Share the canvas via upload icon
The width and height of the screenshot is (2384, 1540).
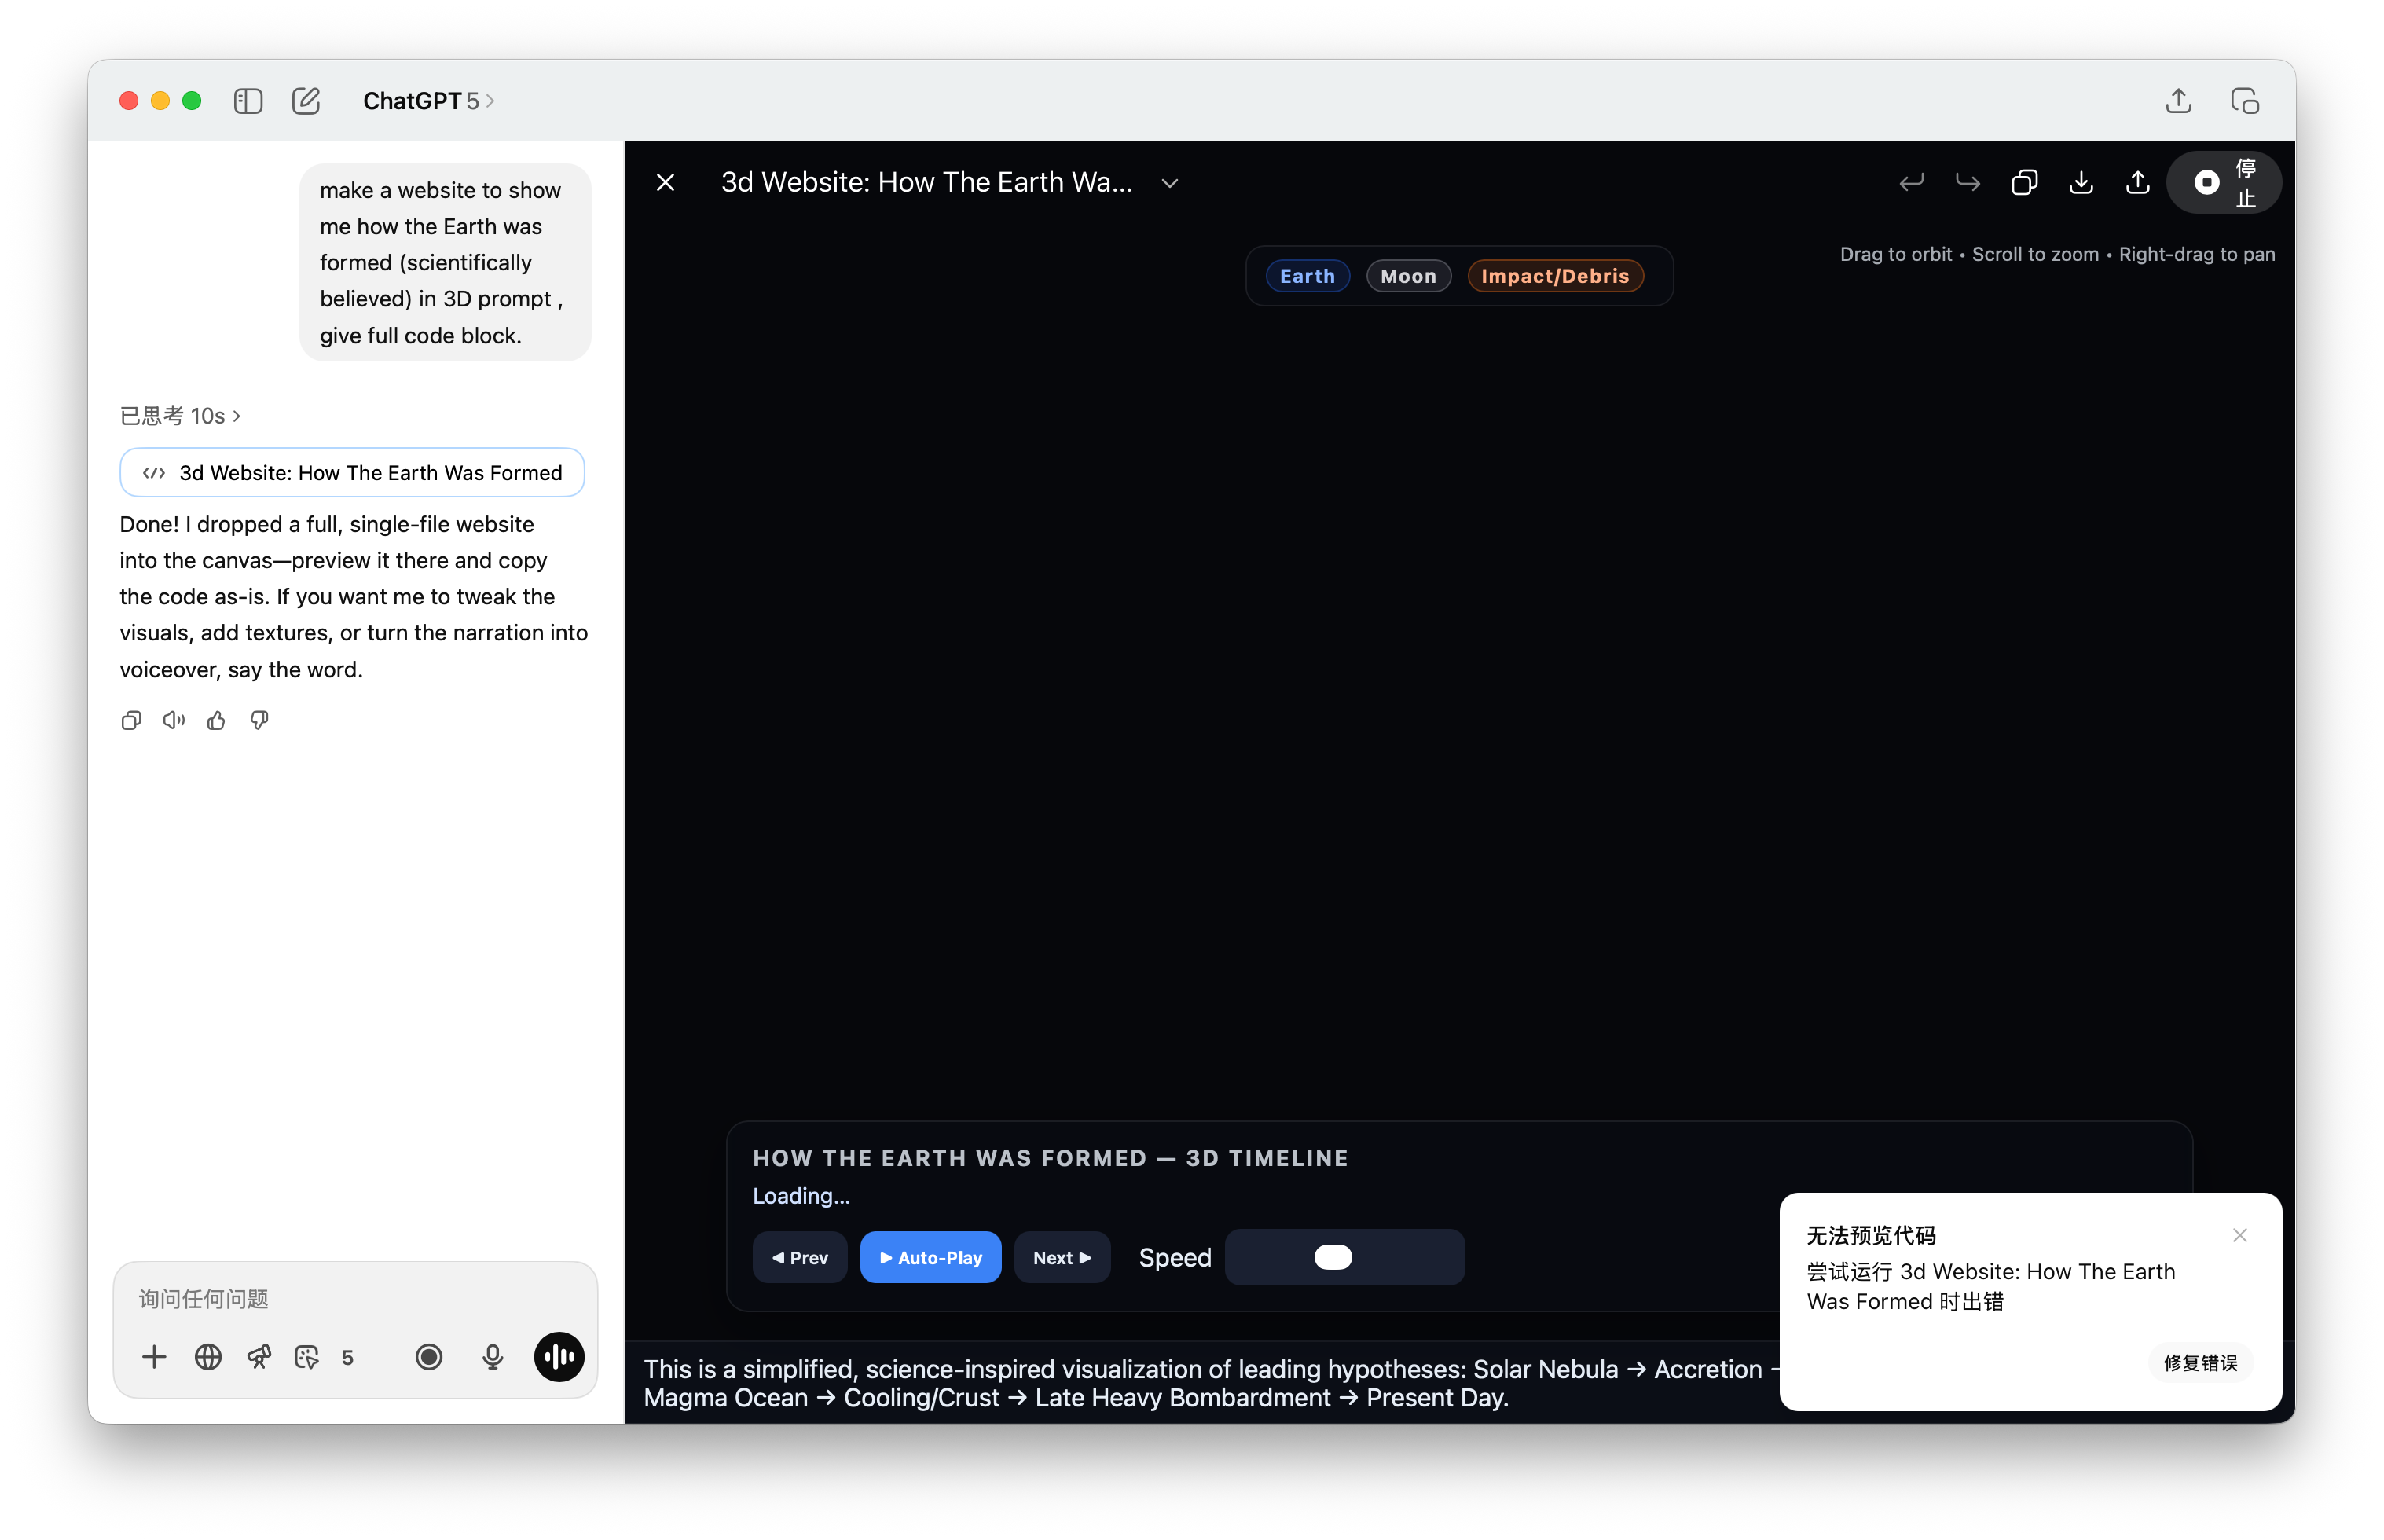[2137, 182]
